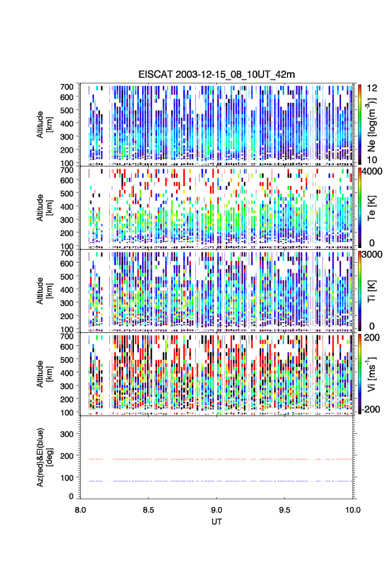This screenshot has height=582, width=387.
Task: Click the 9.0 tick on UT axis
Action: (217, 510)
